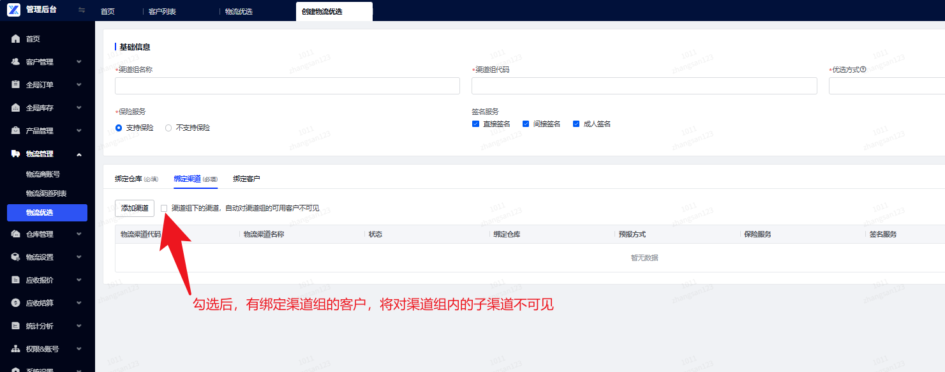Screen dimensions: 945x372
Task: Expand the 权限&账号 menu chevron
Action: pyautogui.click(x=79, y=349)
